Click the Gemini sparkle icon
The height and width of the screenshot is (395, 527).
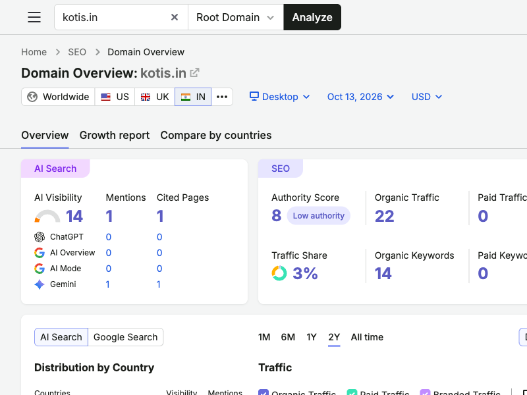tap(40, 284)
